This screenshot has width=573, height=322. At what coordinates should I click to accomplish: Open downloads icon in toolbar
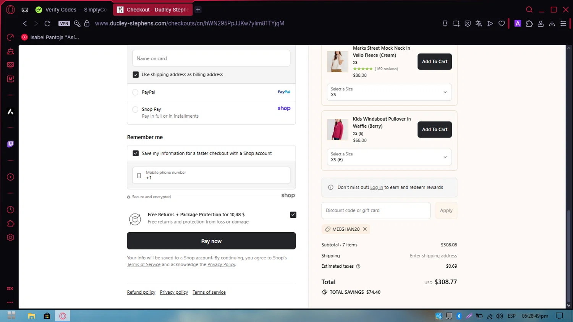click(552, 24)
